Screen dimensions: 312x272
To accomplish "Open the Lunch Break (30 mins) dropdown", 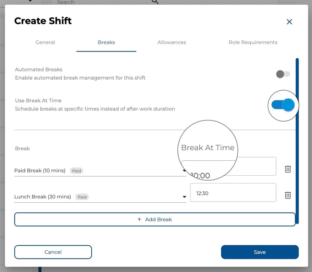I will pos(100,197).
